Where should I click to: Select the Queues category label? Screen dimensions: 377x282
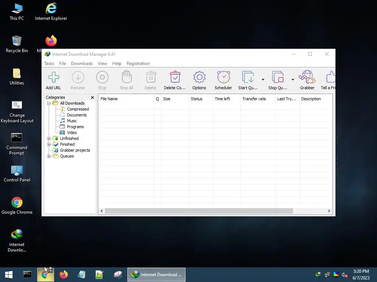click(x=67, y=156)
